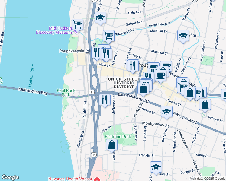
Task: Select the Garfield Pl label
Action: (x=145, y=134)
